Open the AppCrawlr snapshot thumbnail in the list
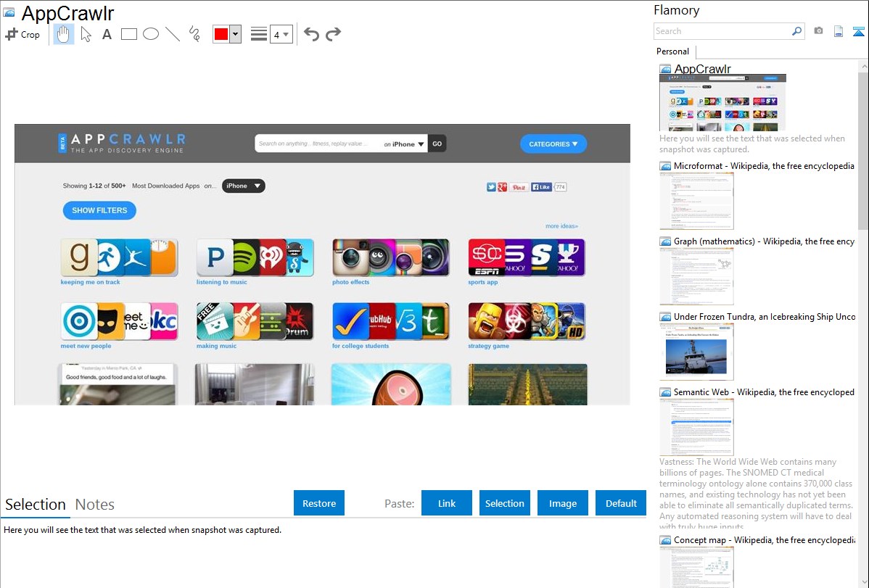The image size is (869, 588). coord(722,103)
